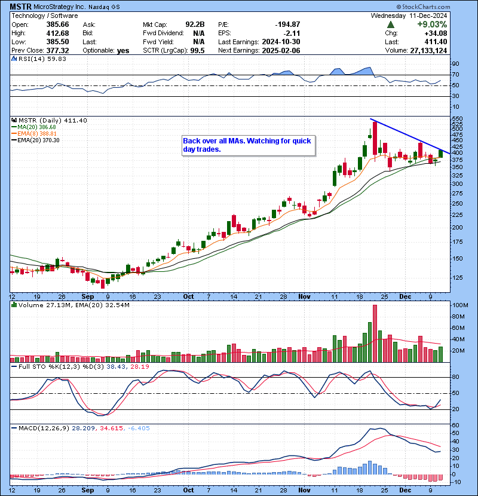Click the Sep label on price chart axis
Image resolution: width=478 pixels, height=496 pixels.
(88, 296)
